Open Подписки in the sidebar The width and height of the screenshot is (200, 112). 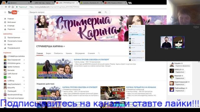click(x=11, y=29)
